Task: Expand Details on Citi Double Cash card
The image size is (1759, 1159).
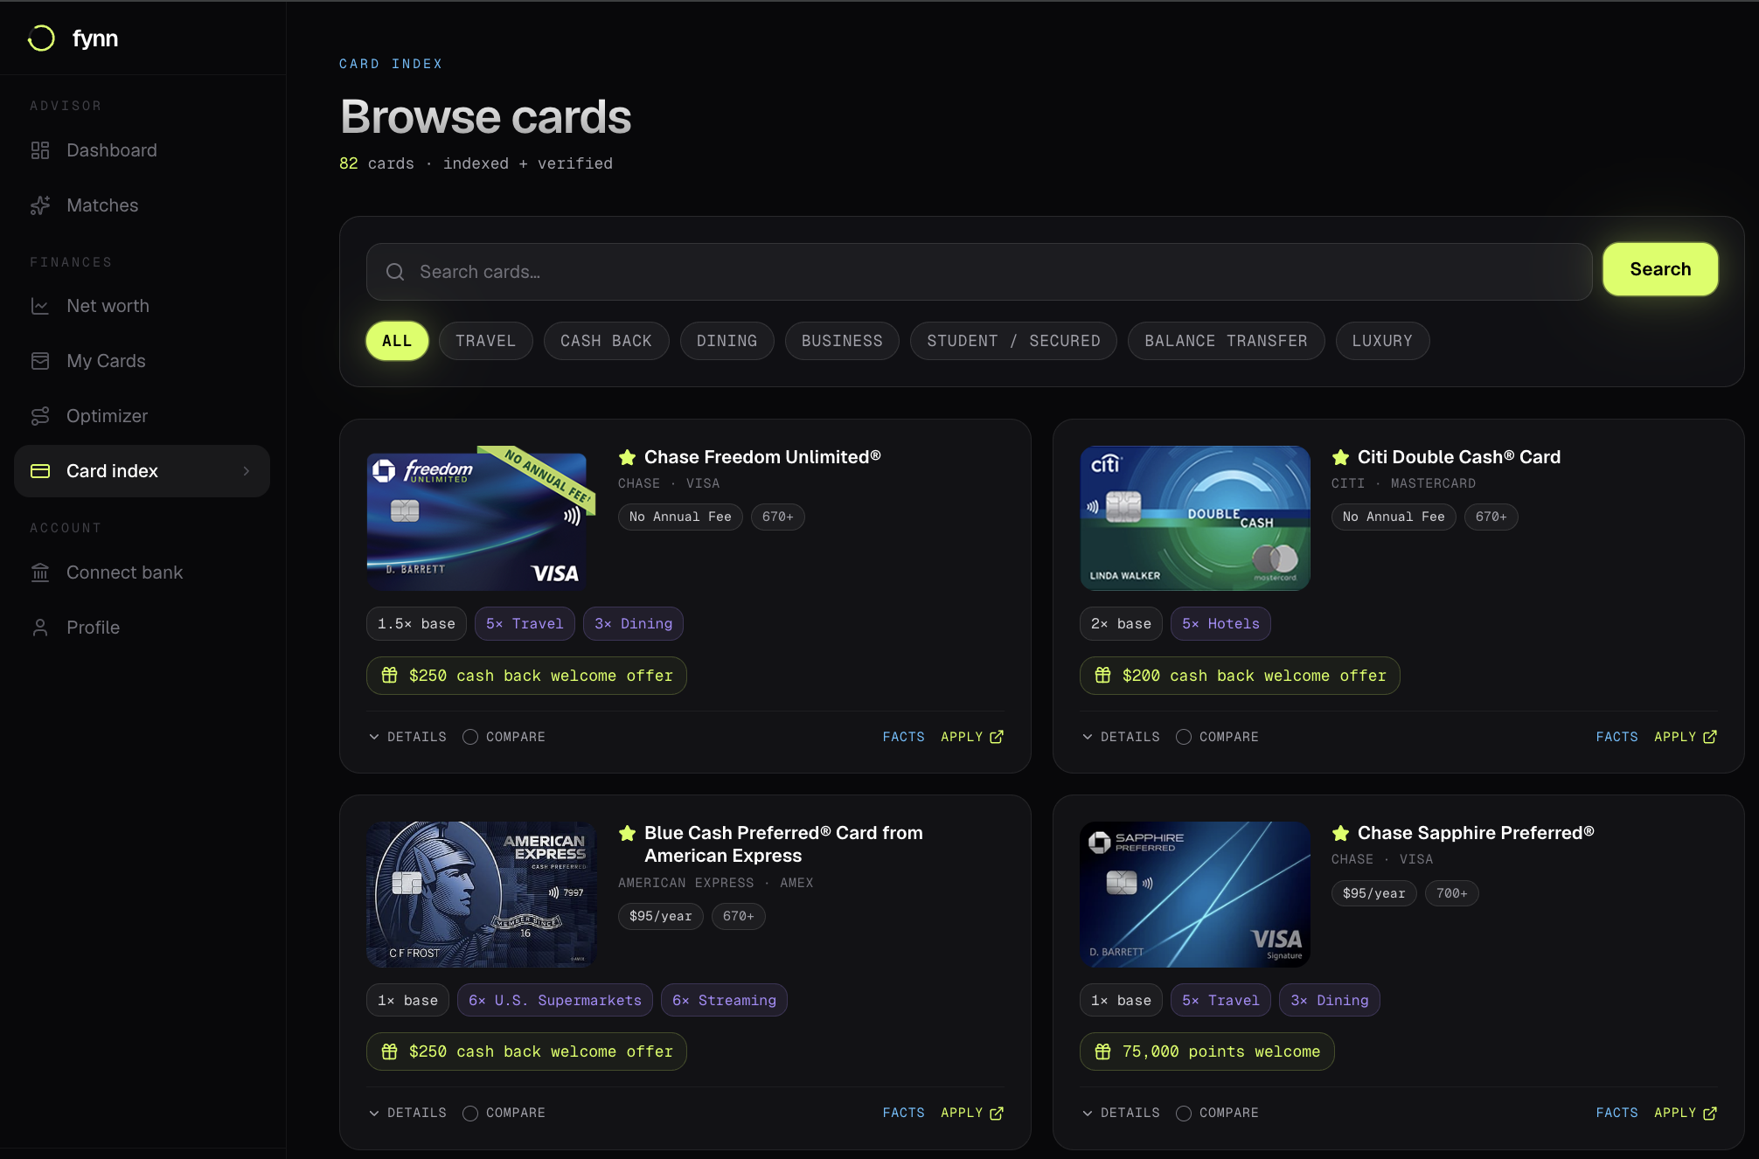Action: pyautogui.click(x=1121, y=737)
